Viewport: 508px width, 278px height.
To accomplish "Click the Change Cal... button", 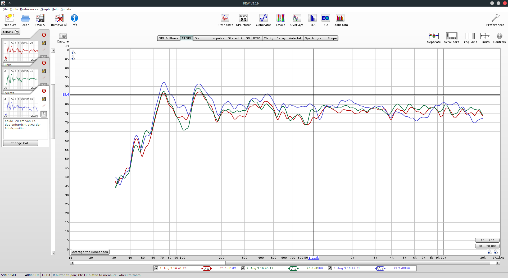I will (21, 143).
